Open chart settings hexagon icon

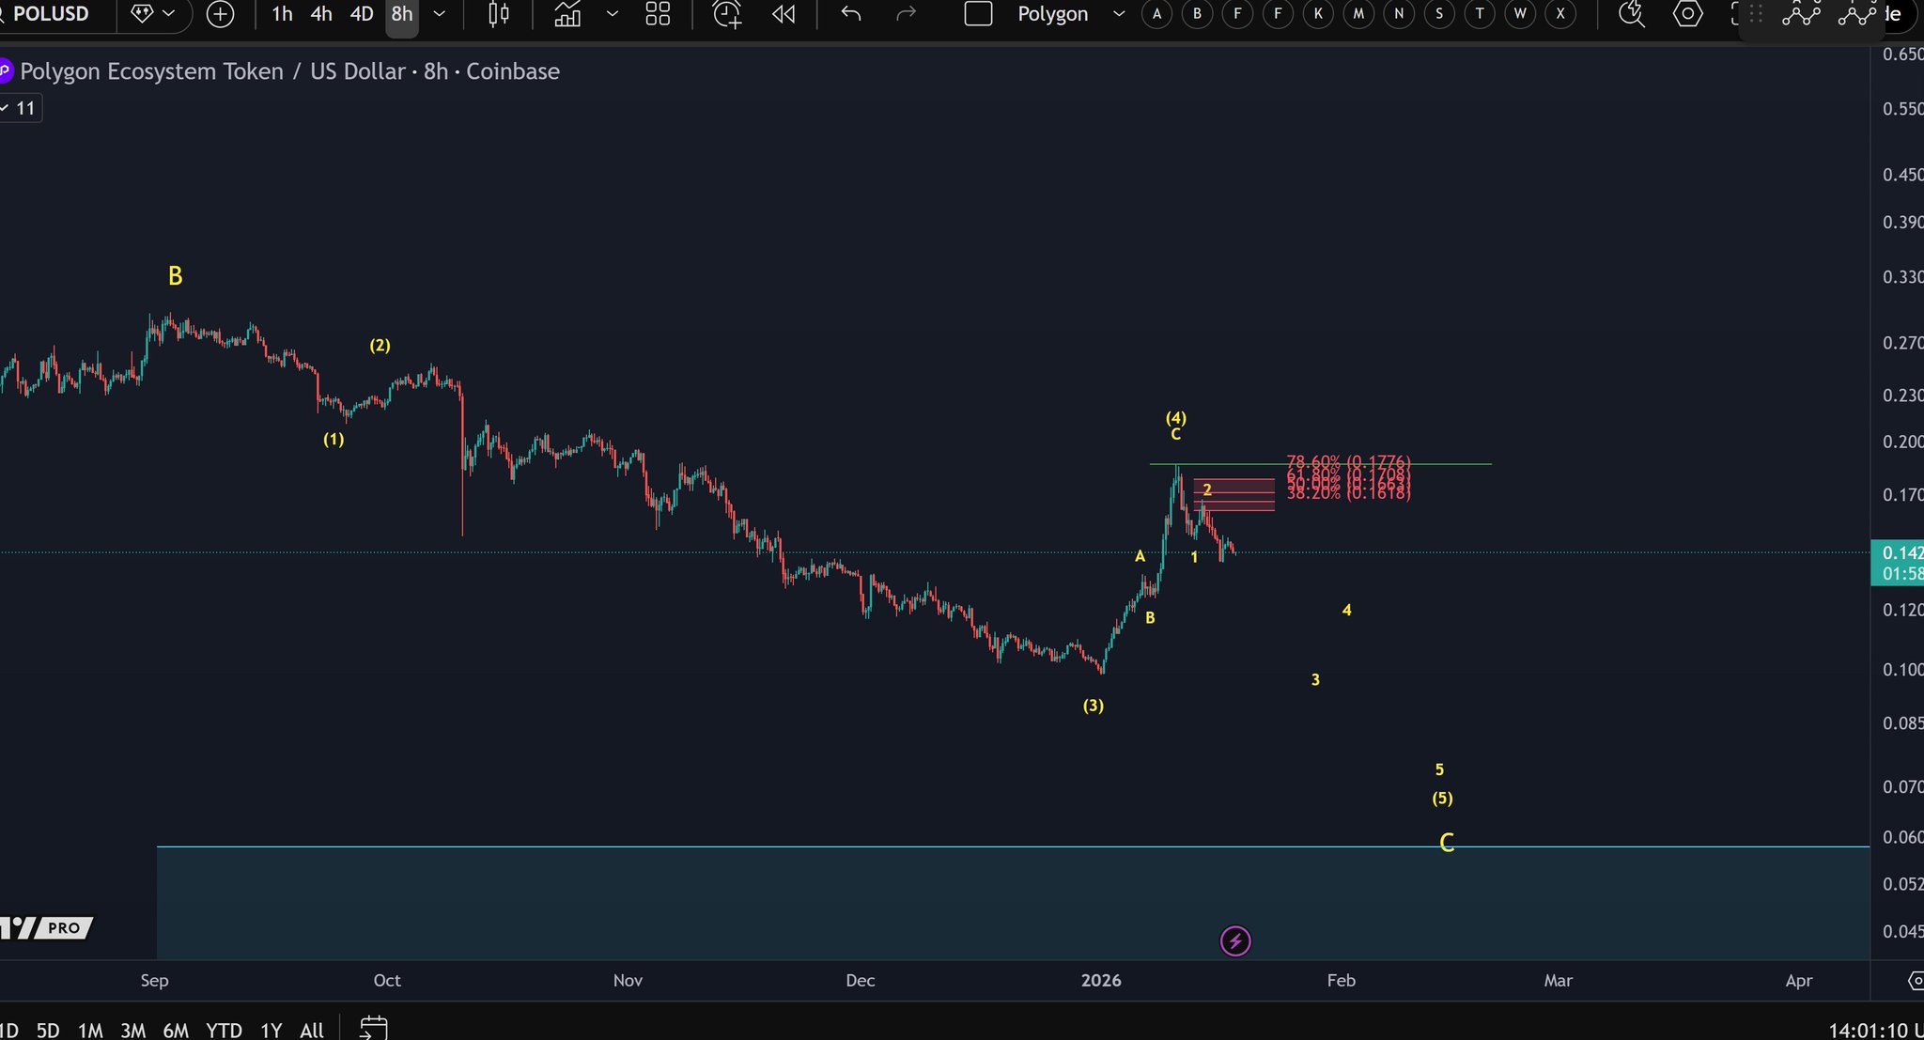[1688, 14]
